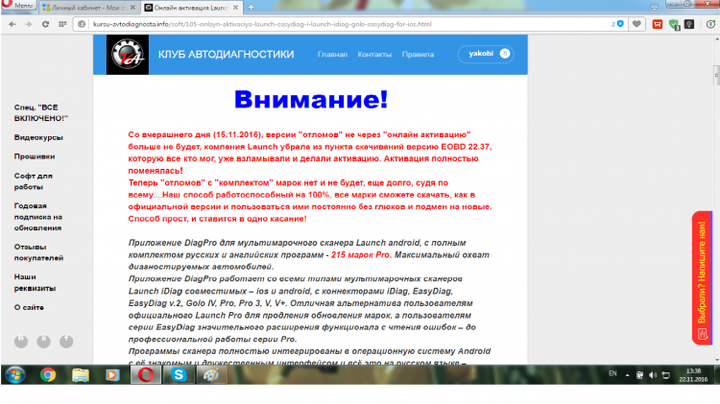Go back using the browser back arrow
This screenshot has width=720, height=404.
(x=11, y=23)
